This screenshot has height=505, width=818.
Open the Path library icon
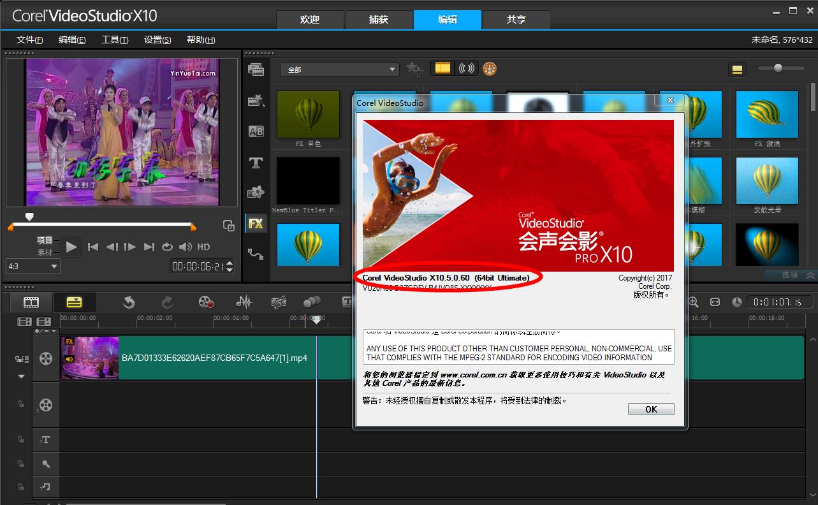tap(256, 254)
